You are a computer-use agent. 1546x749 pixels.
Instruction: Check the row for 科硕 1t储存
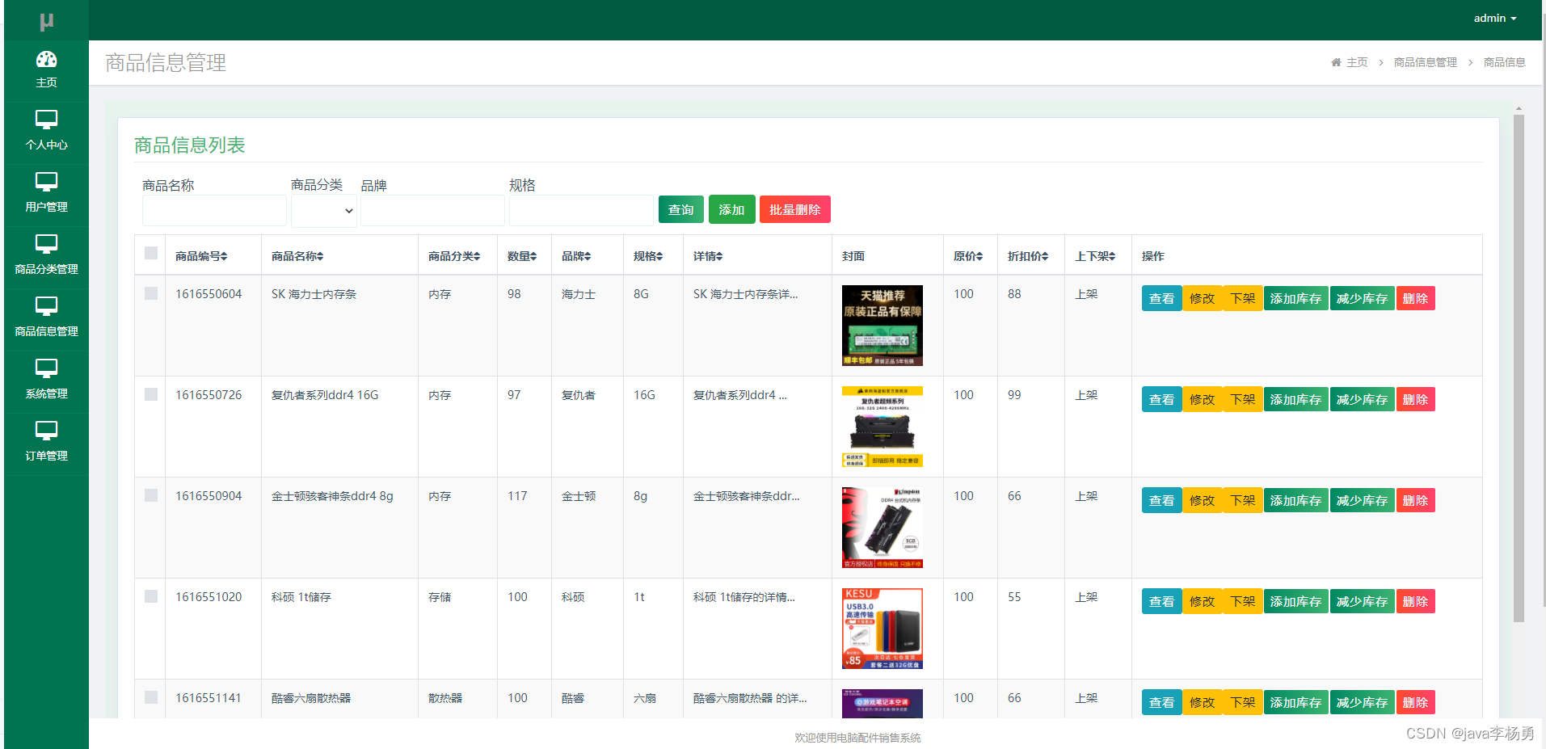[x=150, y=596]
